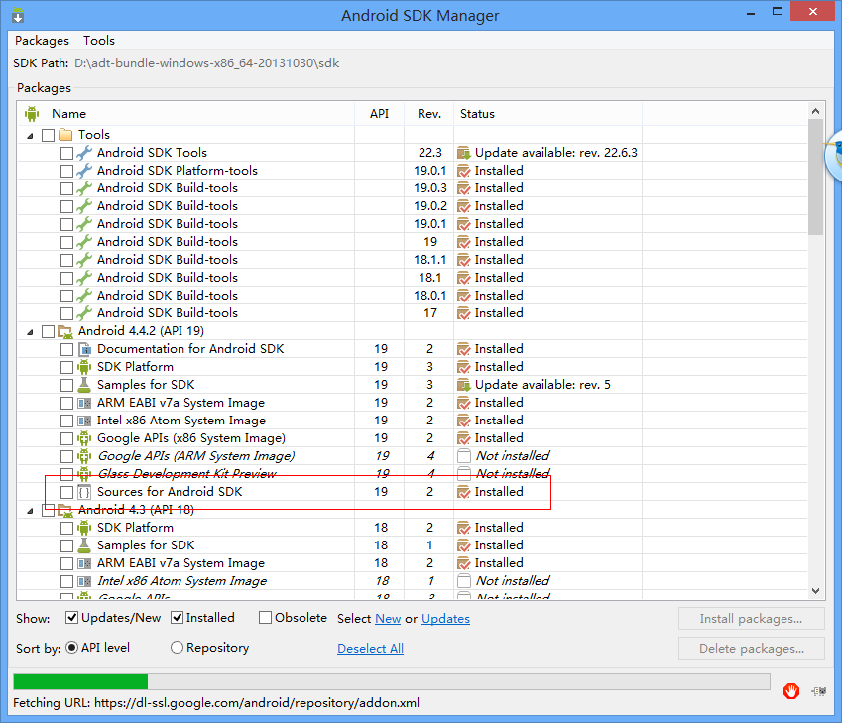842x723 pixels.
Task: Click the Documentation for Android SDK icon
Action: [x=84, y=349]
